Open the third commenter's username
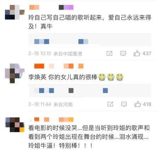This screenshot has height=151, width=157. point(54,120)
